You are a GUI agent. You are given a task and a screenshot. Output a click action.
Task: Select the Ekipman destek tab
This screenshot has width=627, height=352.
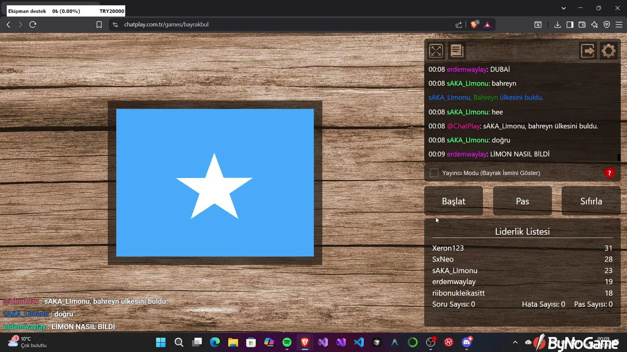pos(66,11)
